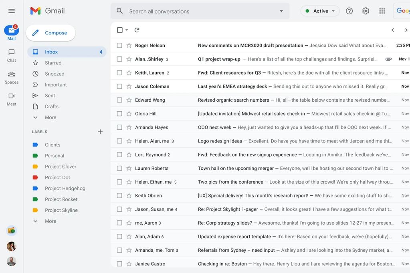410x273 pixels.
Task: Refresh the inbox conversation list
Action: 137,30
